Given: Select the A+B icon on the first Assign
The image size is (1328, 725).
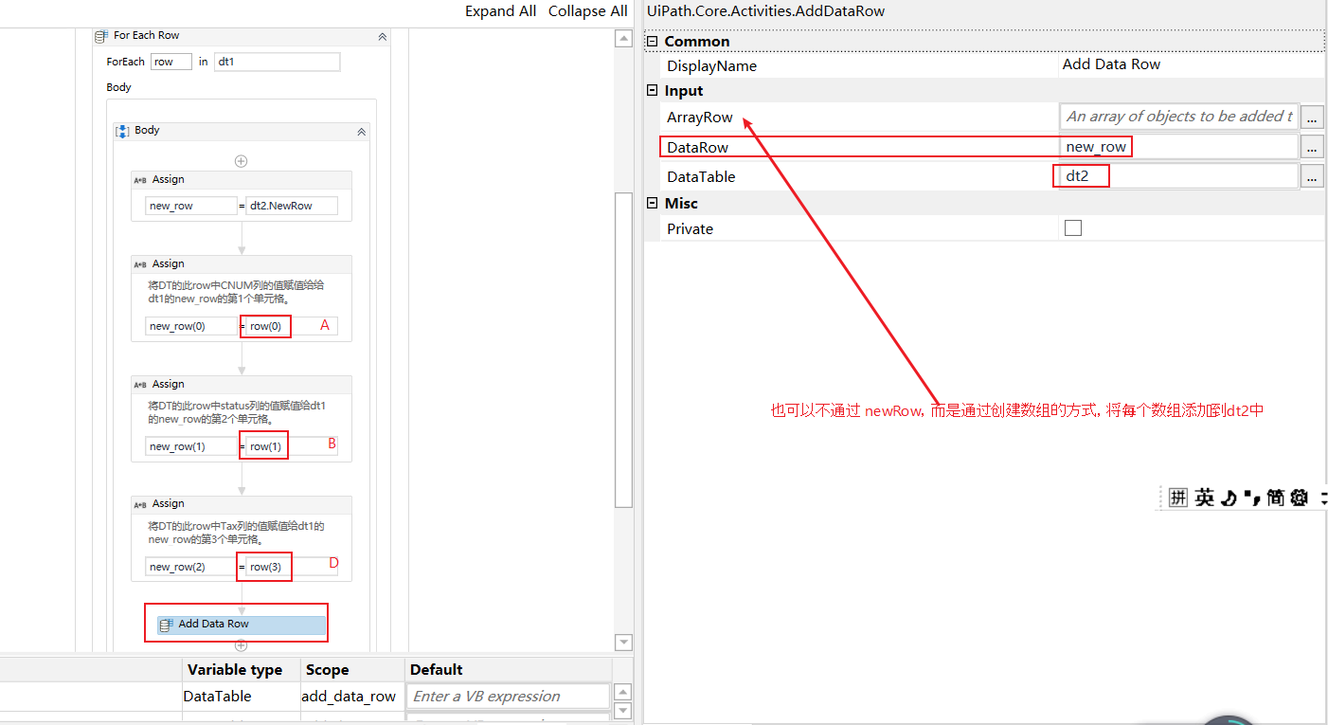Looking at the screenshot, I should coord(140,179).
